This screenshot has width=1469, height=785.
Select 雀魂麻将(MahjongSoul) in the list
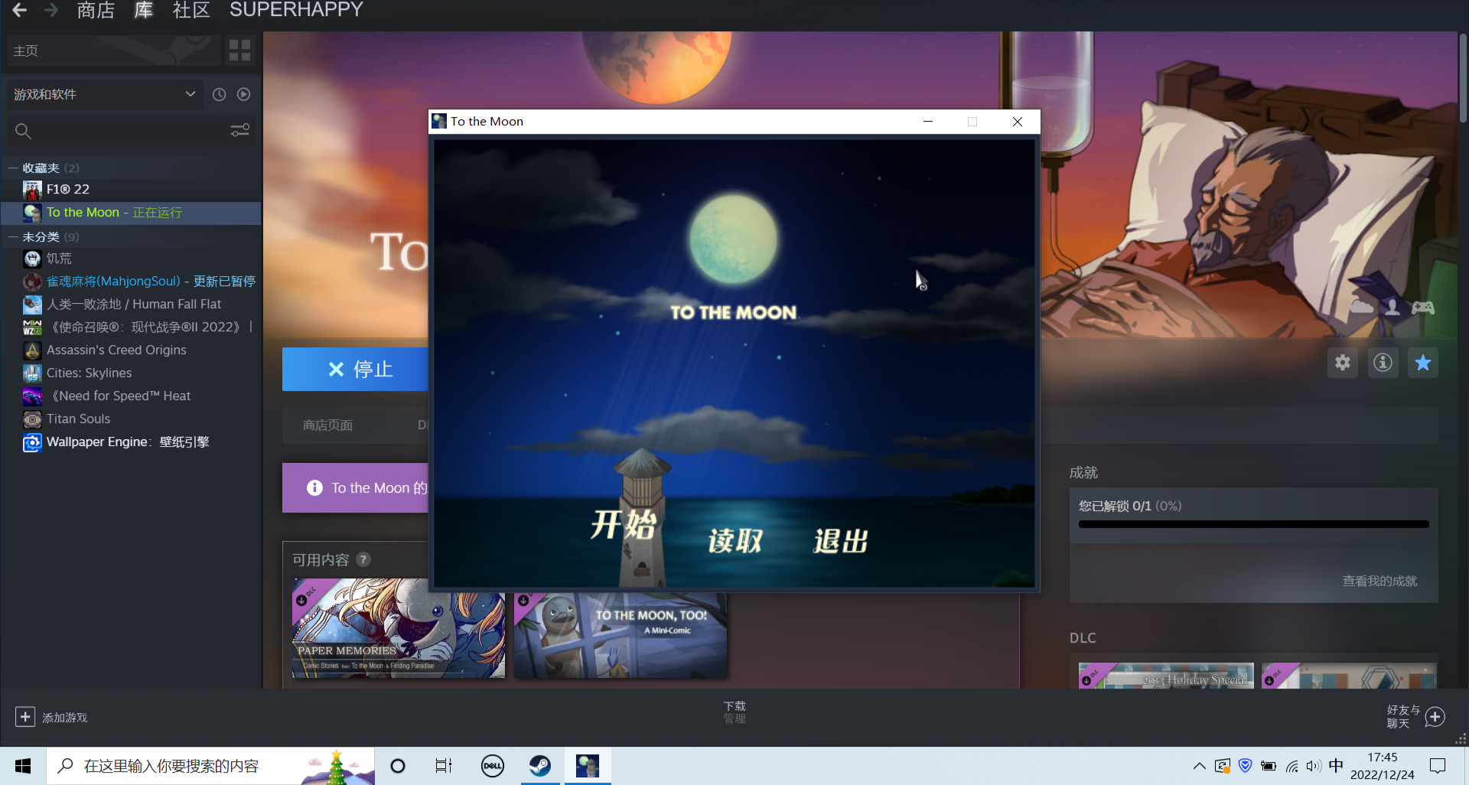[x=132, y=282]
